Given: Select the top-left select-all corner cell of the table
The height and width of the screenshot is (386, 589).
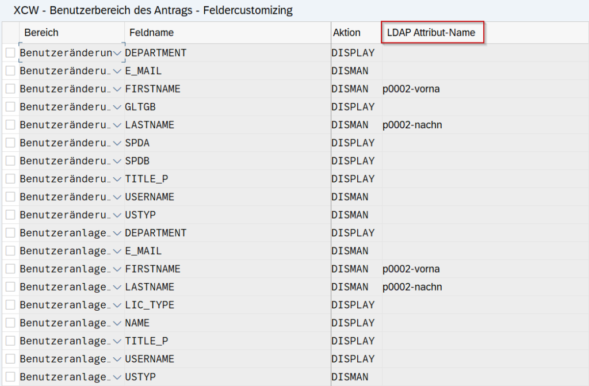Looking at the screenshot, I should tap(10, 33).
